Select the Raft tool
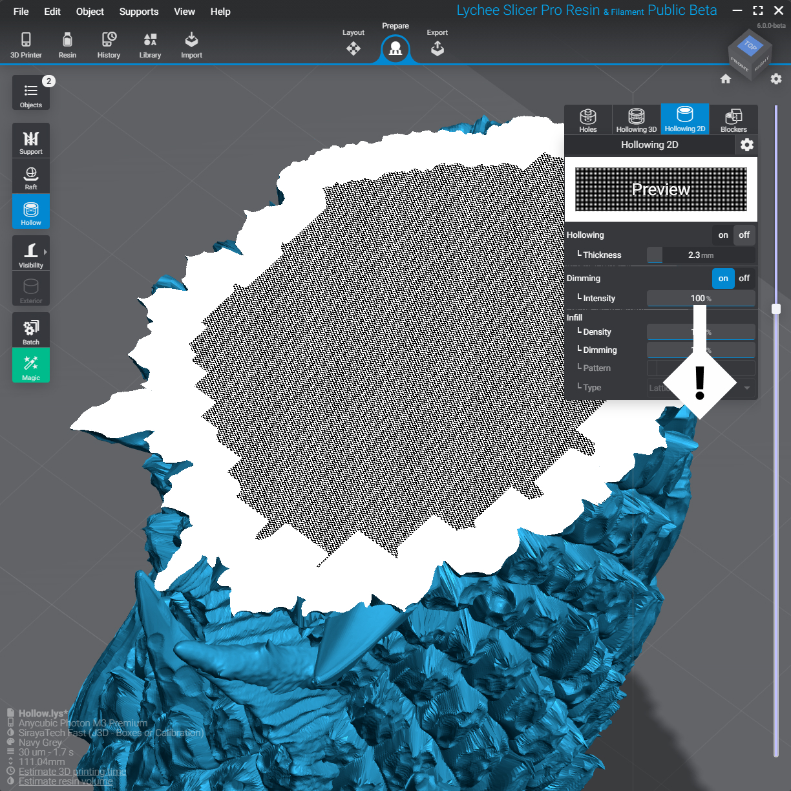 (30, 176)
